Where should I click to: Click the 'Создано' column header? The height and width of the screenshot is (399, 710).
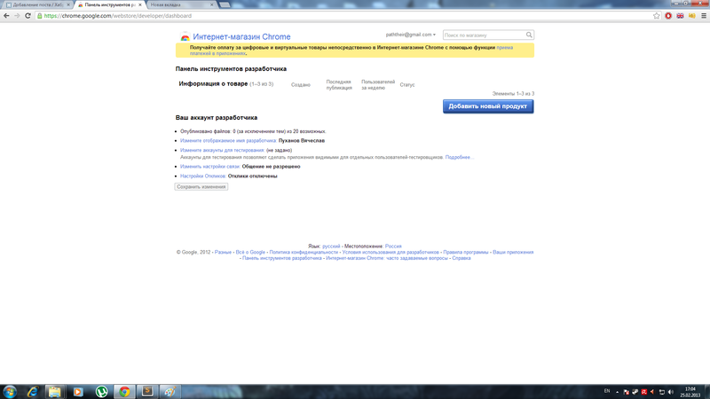301,84
